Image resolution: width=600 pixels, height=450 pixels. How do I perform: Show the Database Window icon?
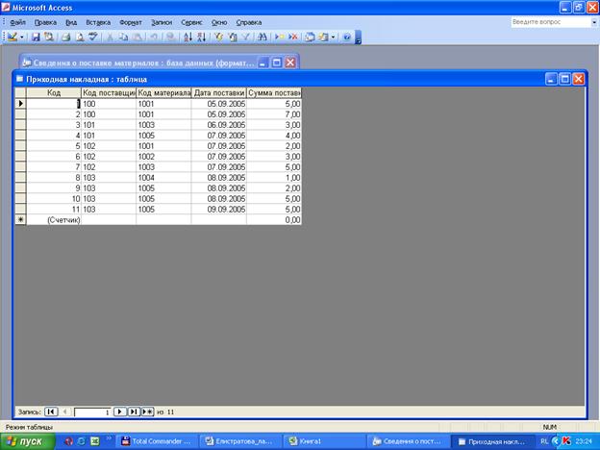[x=310, y=37]
